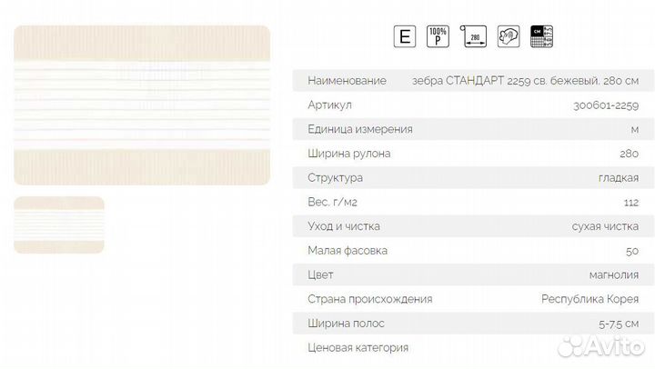The width and height of the screenshot is (655, 369).
Task: Click the Вес г/м2 value 112
Action: 631,203
